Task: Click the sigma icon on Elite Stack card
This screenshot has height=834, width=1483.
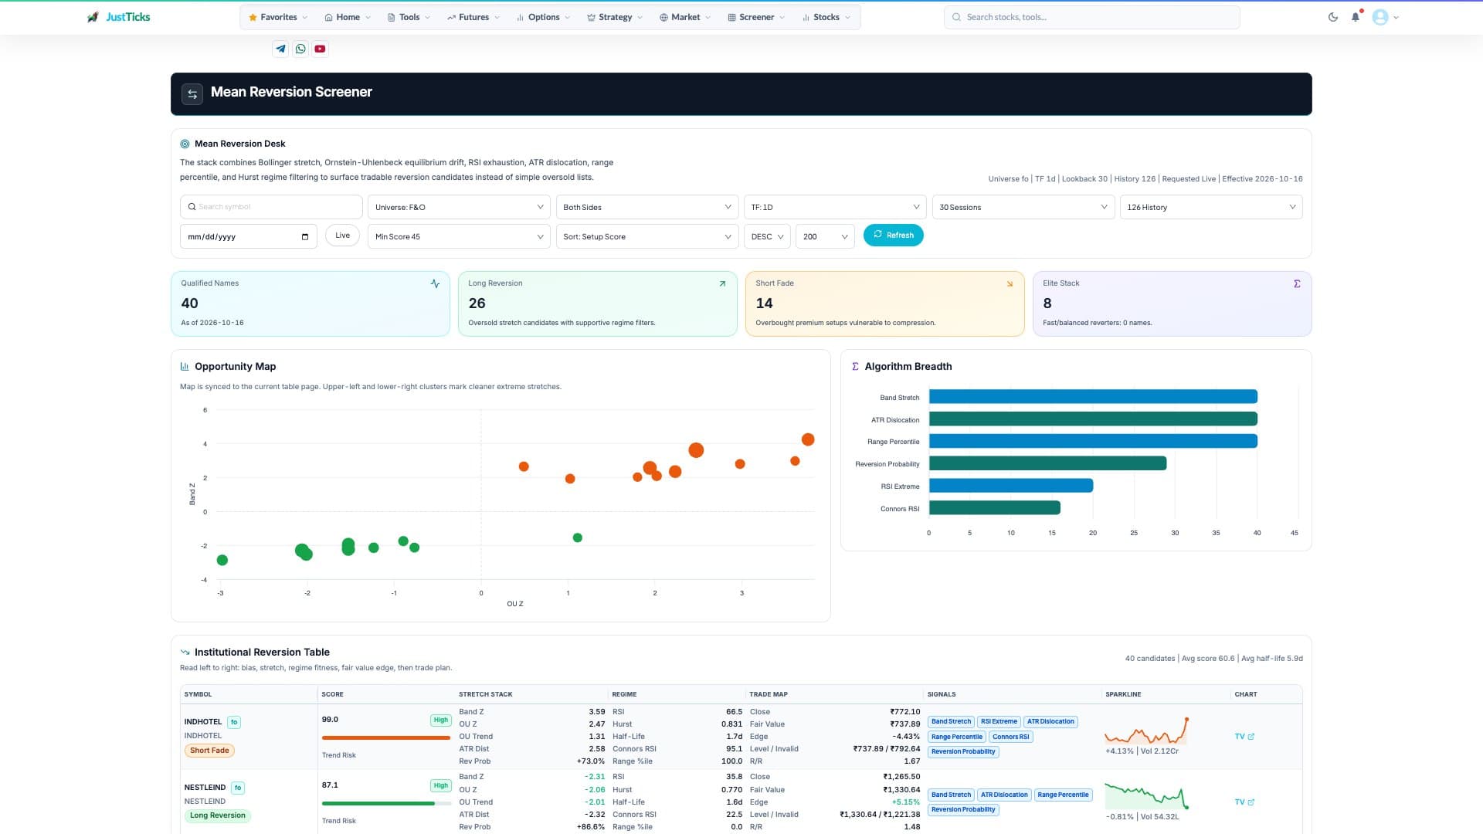Action: 1297,283
